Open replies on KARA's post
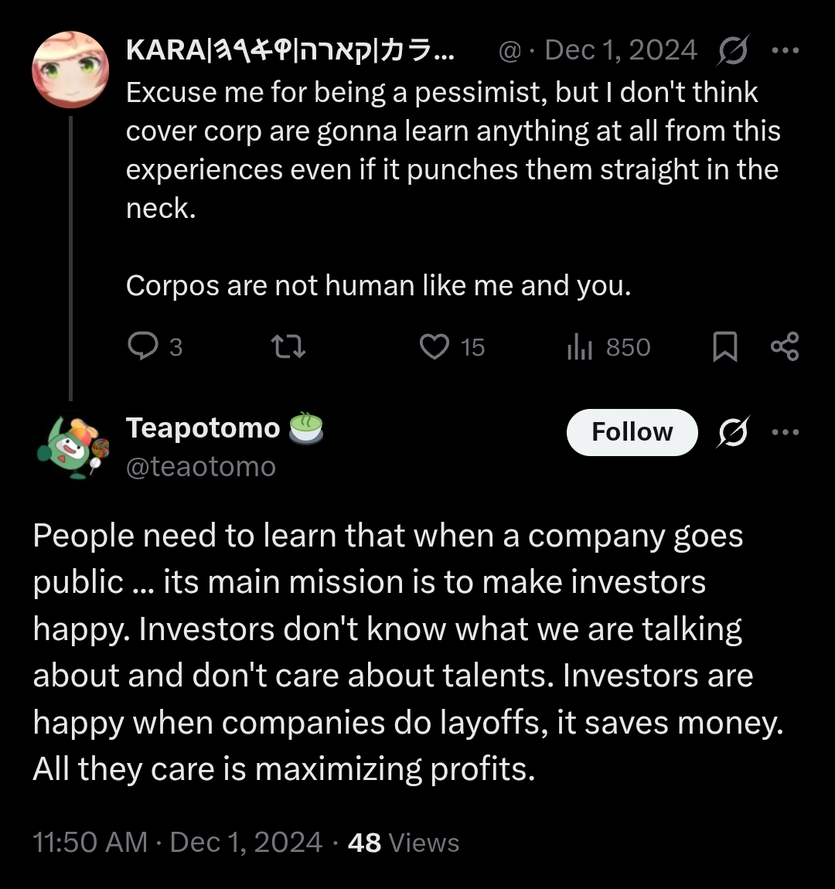The height and width of the screenshot is (889, 835). click(x=154, y=346)
